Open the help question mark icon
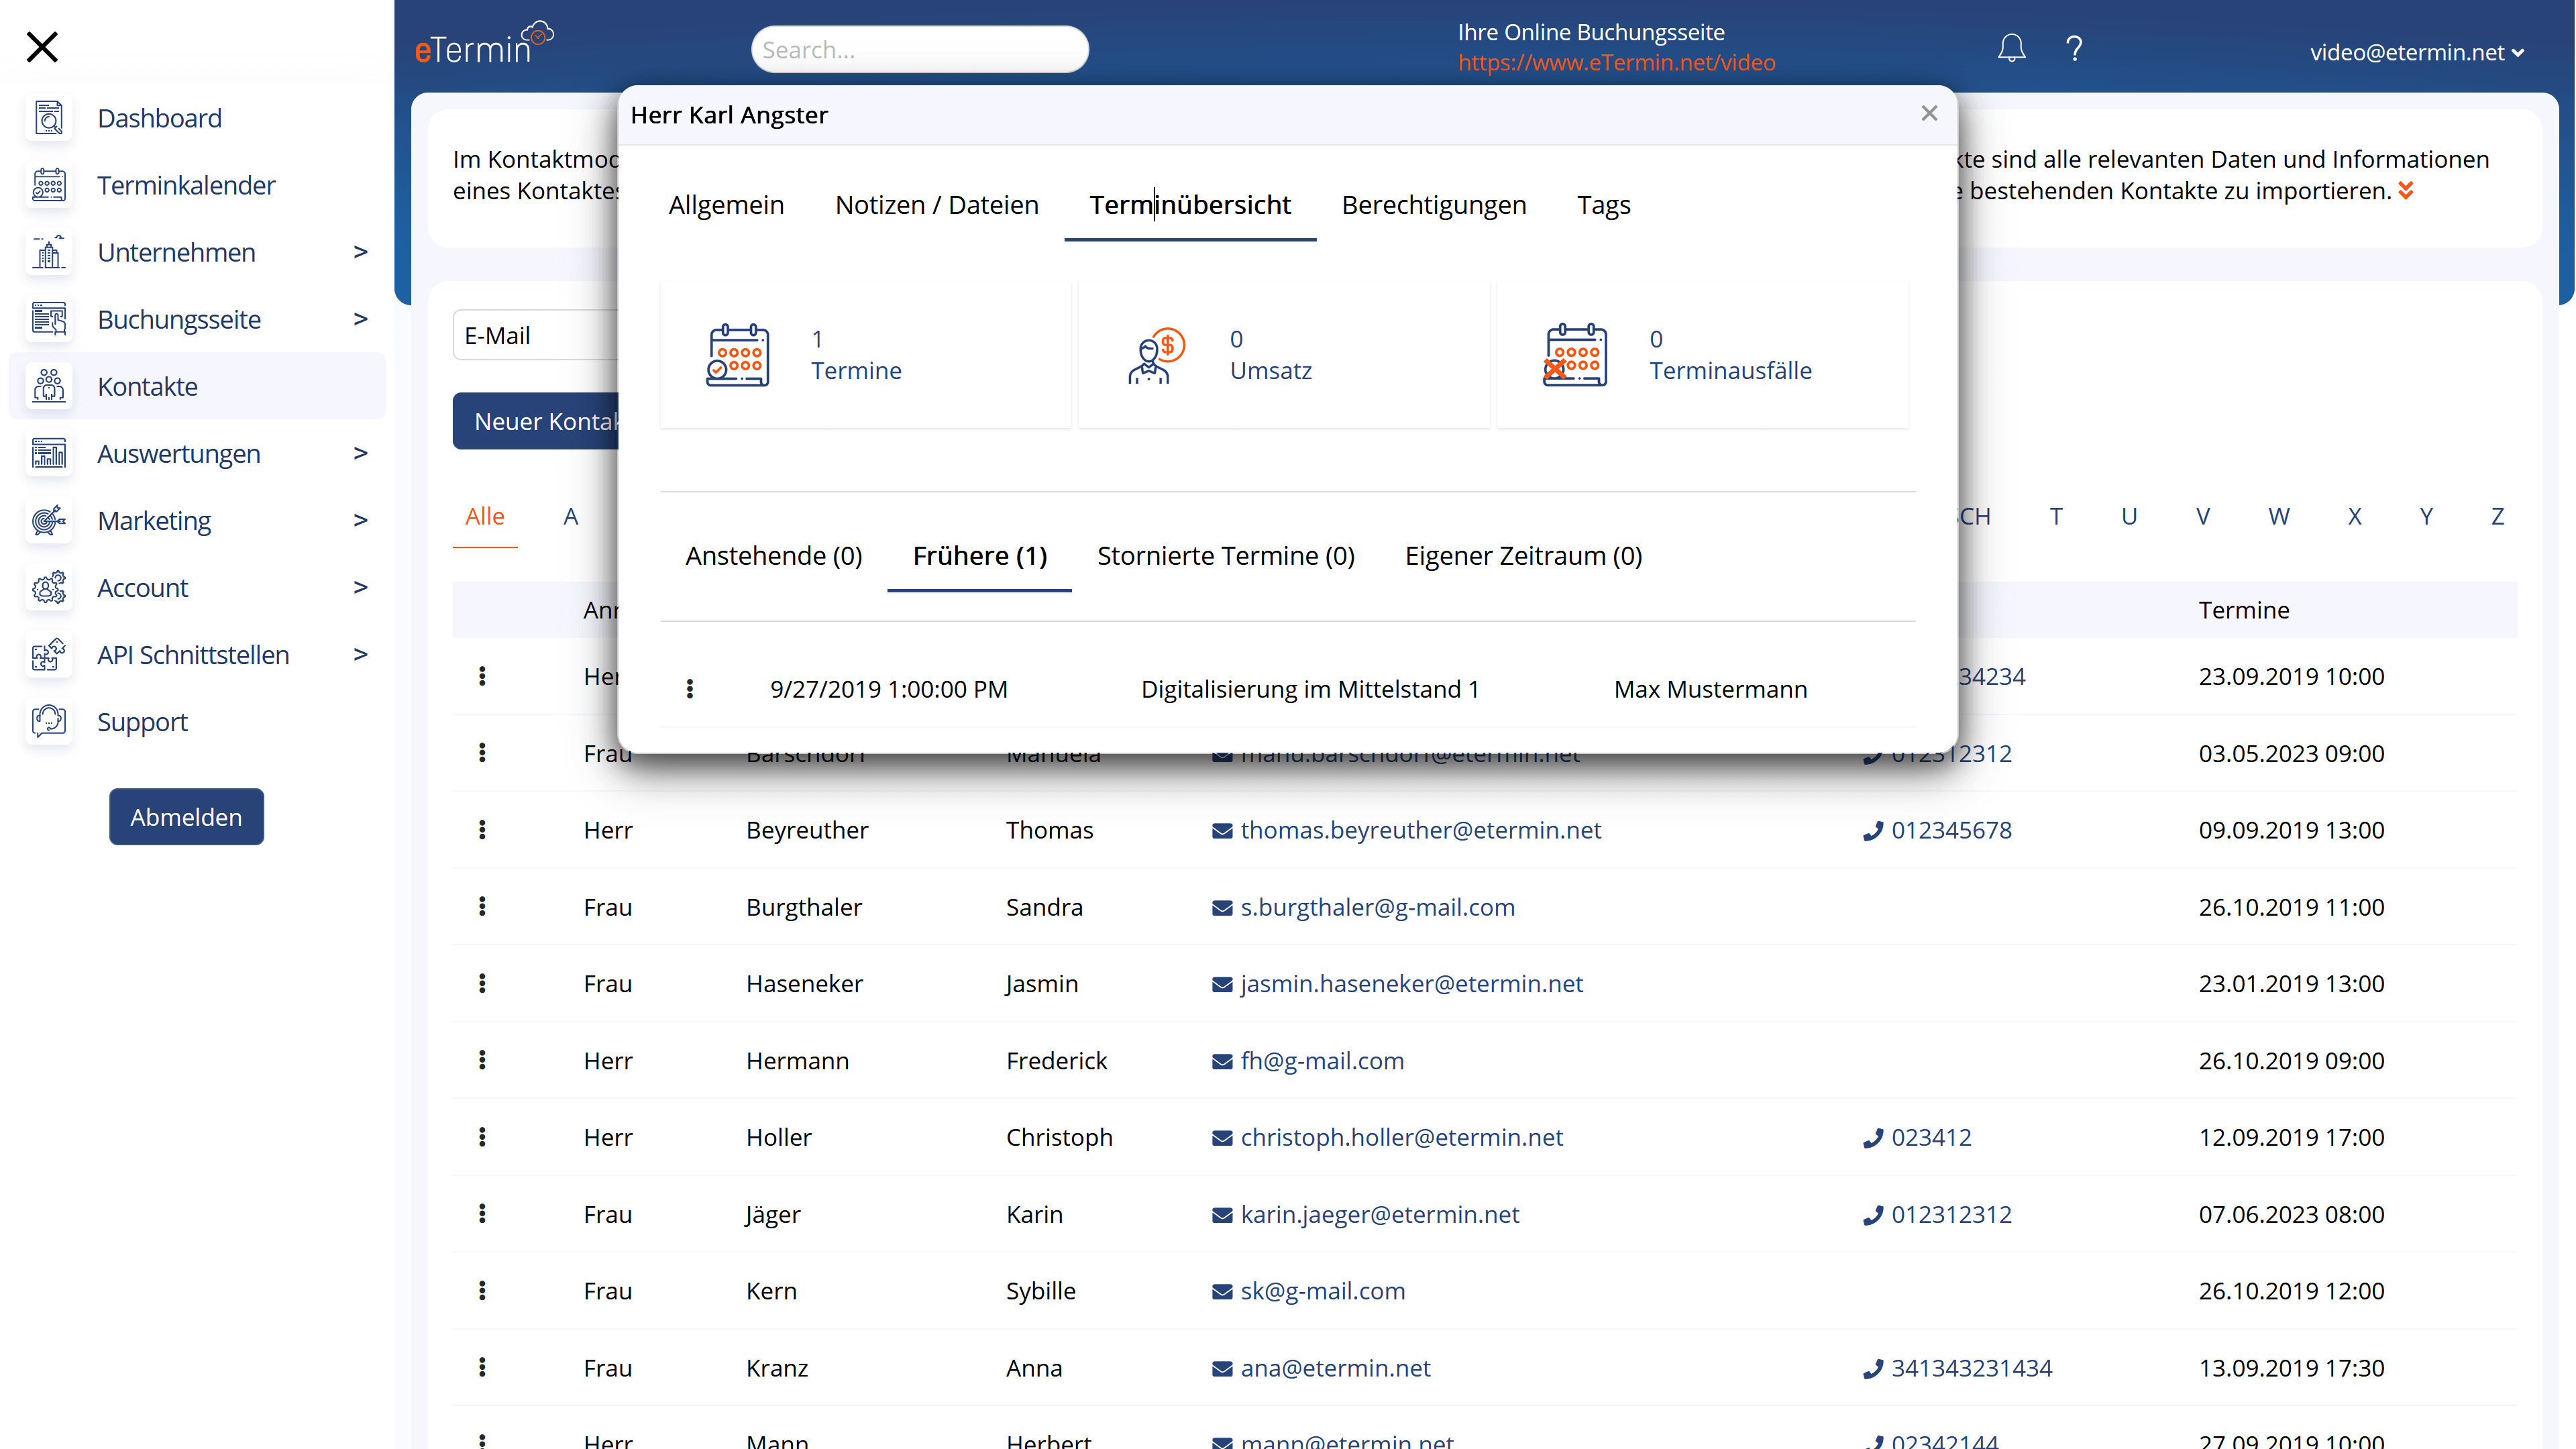The height and width of the screenshot is (1449, 2576). point(2074,48)
